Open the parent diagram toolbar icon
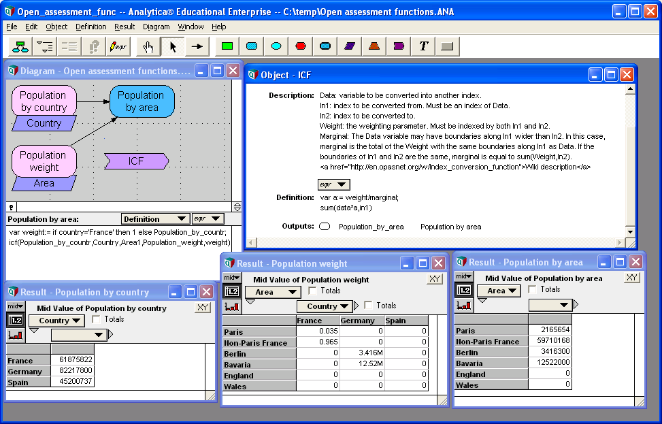This screenshot has height=424, width=662. pos(20,46)
